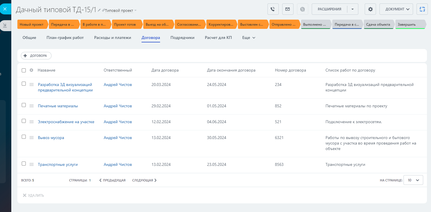The image size is (431, 212).
Task: Select the Транспортные услуги row checkbox
Action: click(24, 164)
